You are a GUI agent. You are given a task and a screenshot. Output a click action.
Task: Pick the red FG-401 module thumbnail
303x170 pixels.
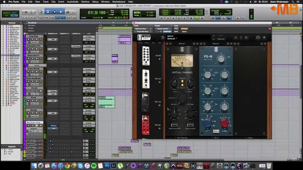[x=146, y=125]
